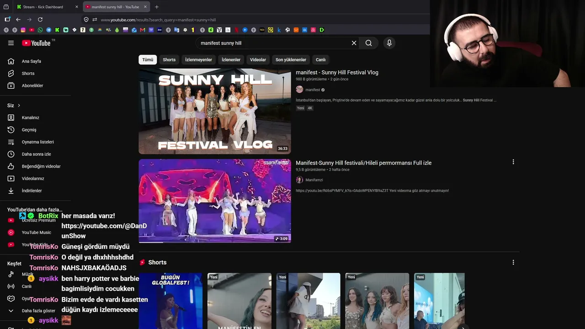Screen dimensions: 585x329
Task: Open site permissions icon beside the URL
Action: [x=95, y=20]
